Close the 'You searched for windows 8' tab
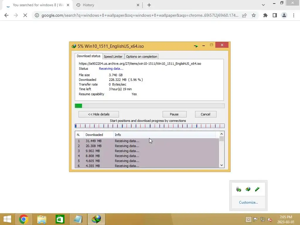Image resolution: width=300 pixels, height=225 pixels. 68,5
